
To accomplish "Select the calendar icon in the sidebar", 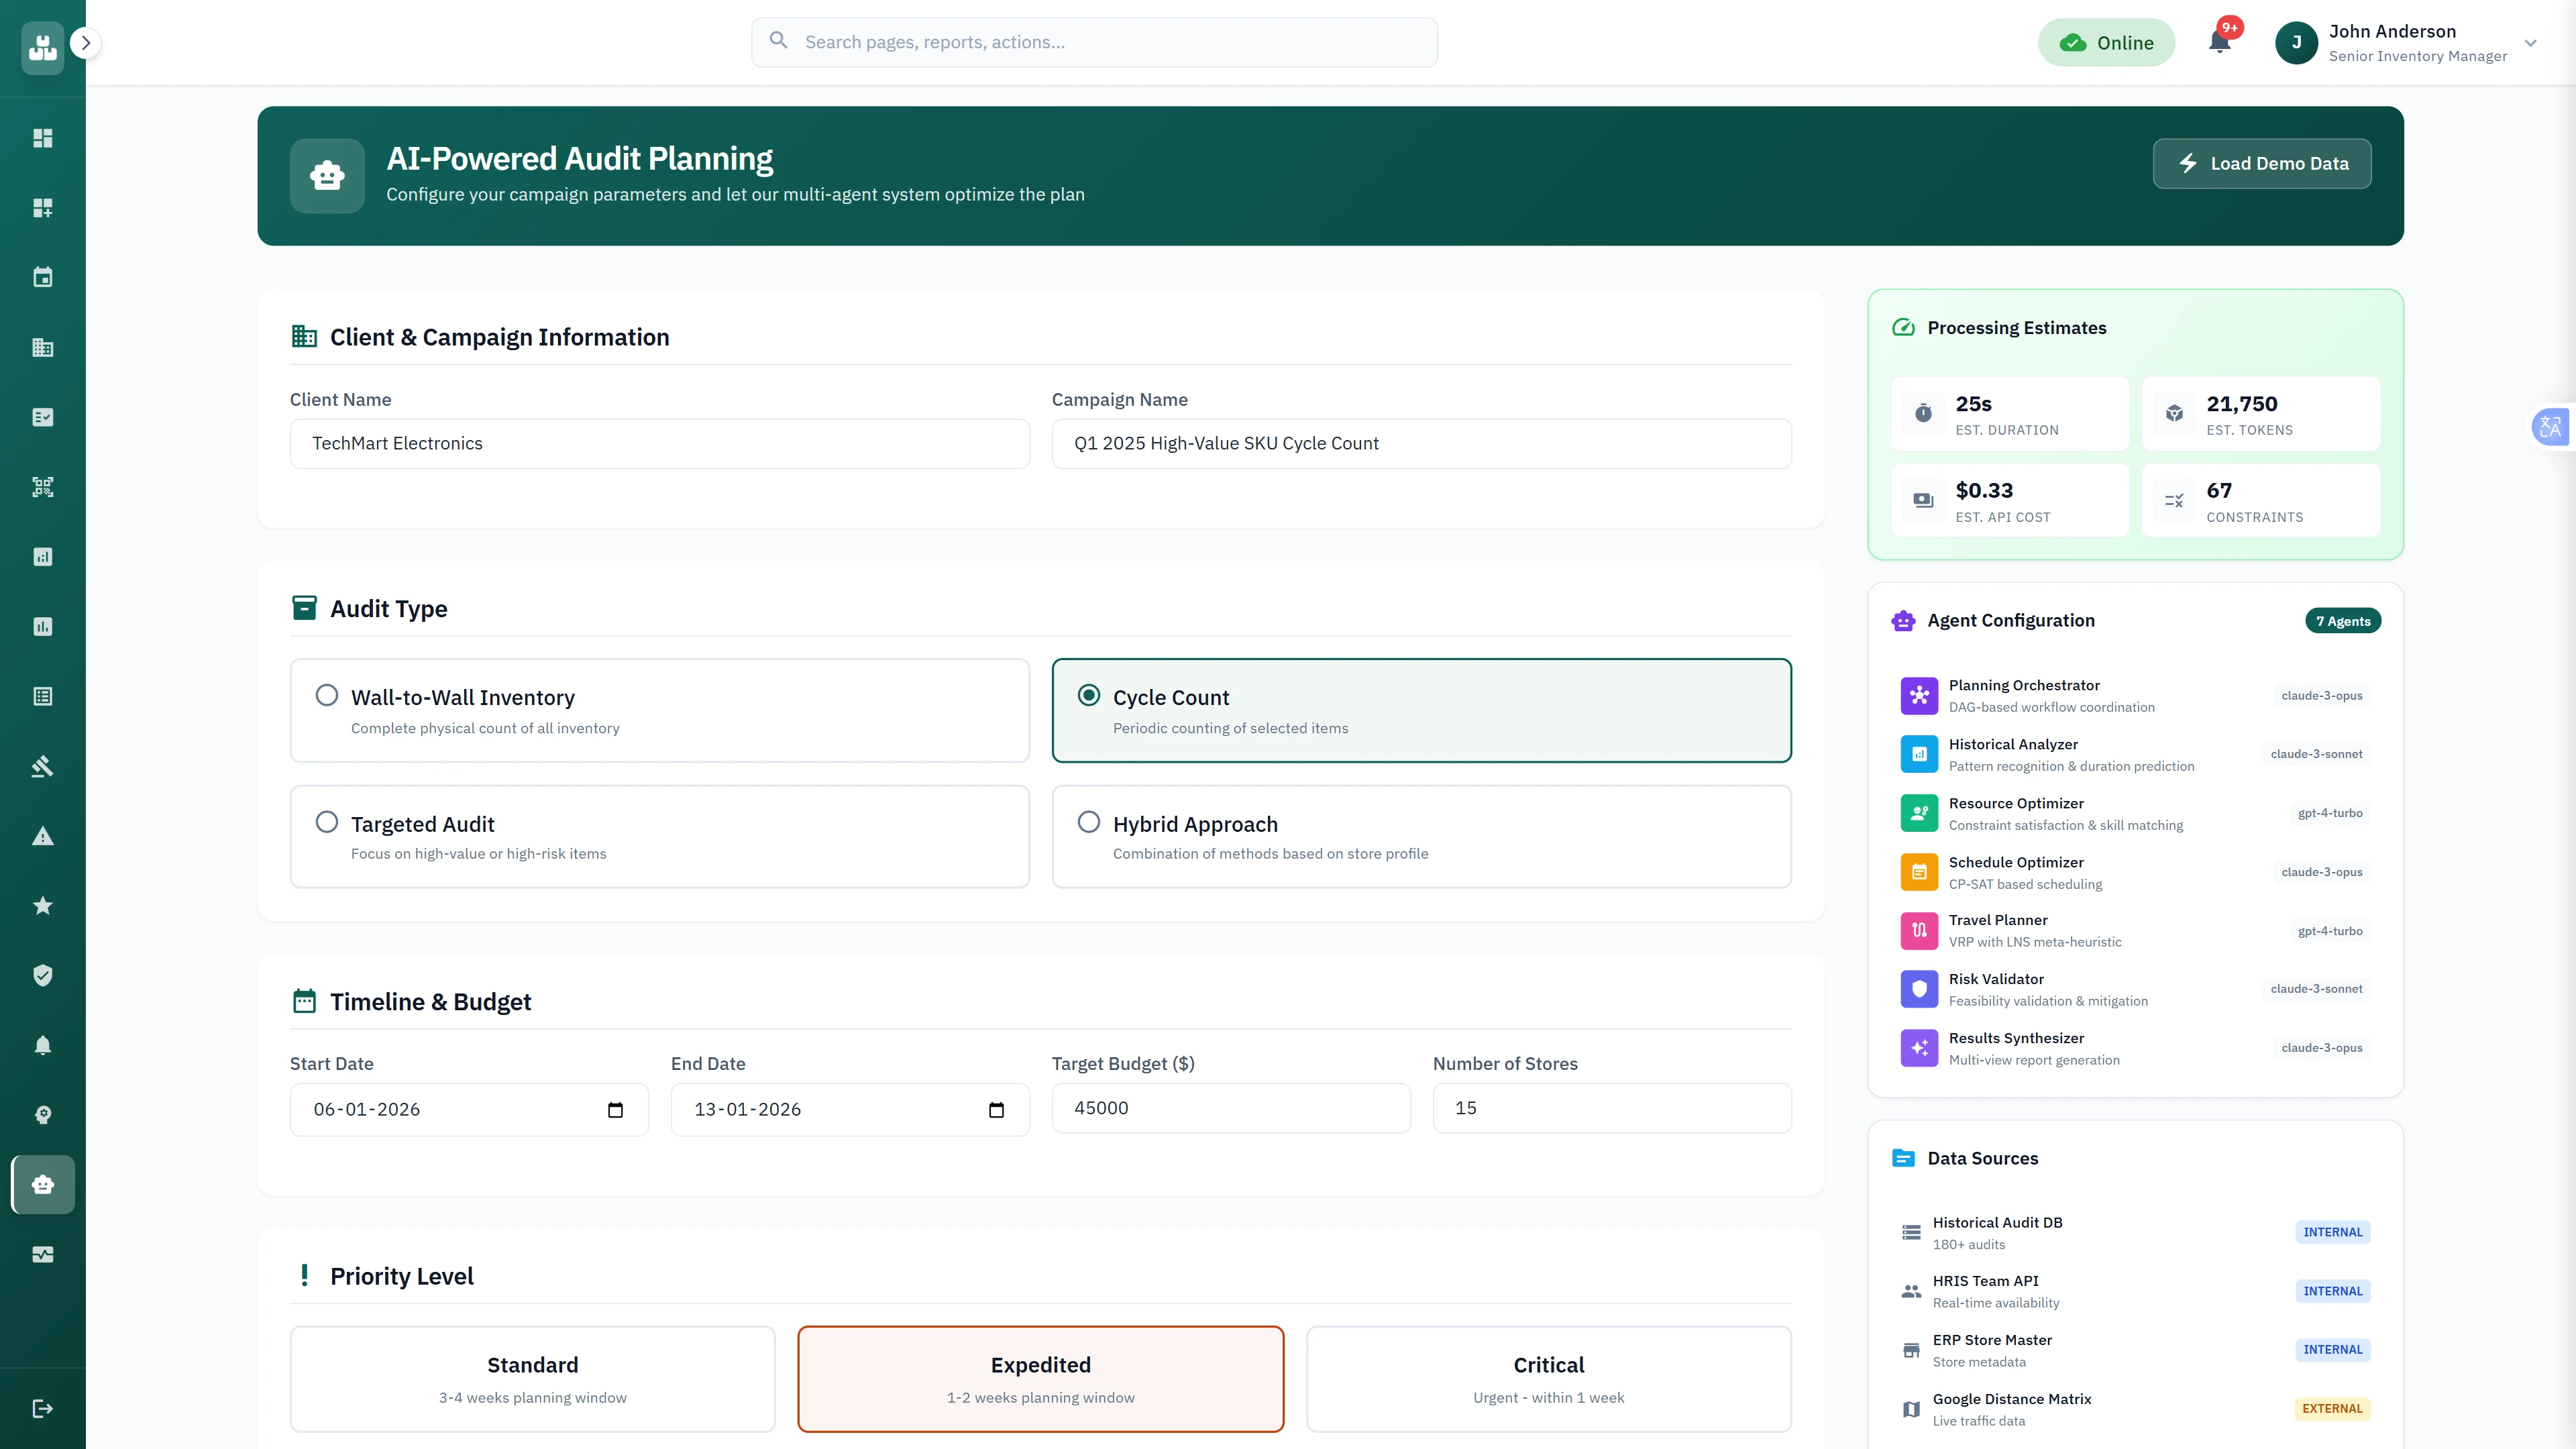I will pos(42,277).
